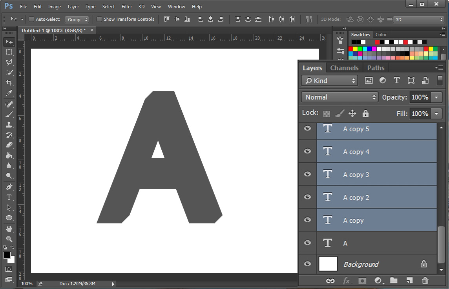
Task: Create a new group folder
Action: 394,280
